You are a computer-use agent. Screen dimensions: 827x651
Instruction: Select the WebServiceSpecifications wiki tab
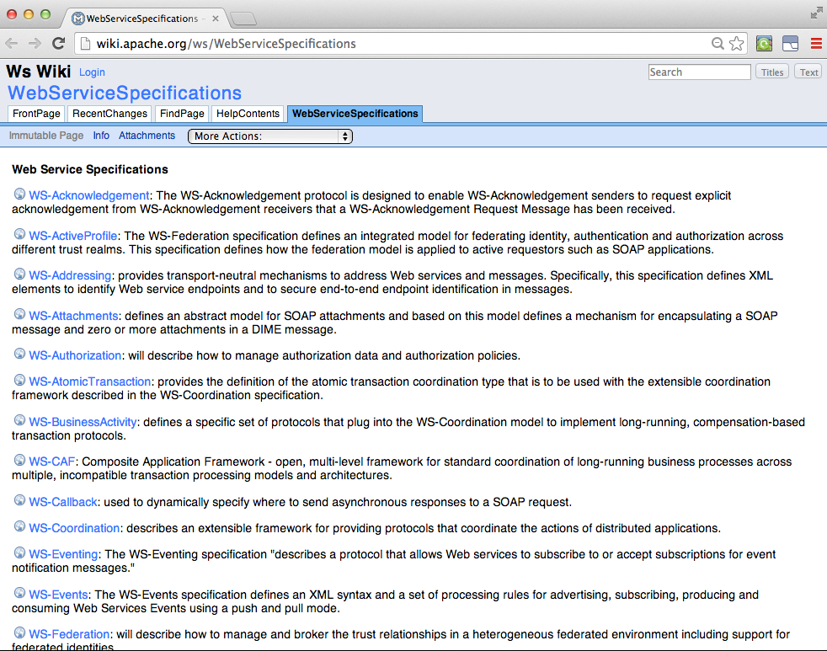(355, 114)
